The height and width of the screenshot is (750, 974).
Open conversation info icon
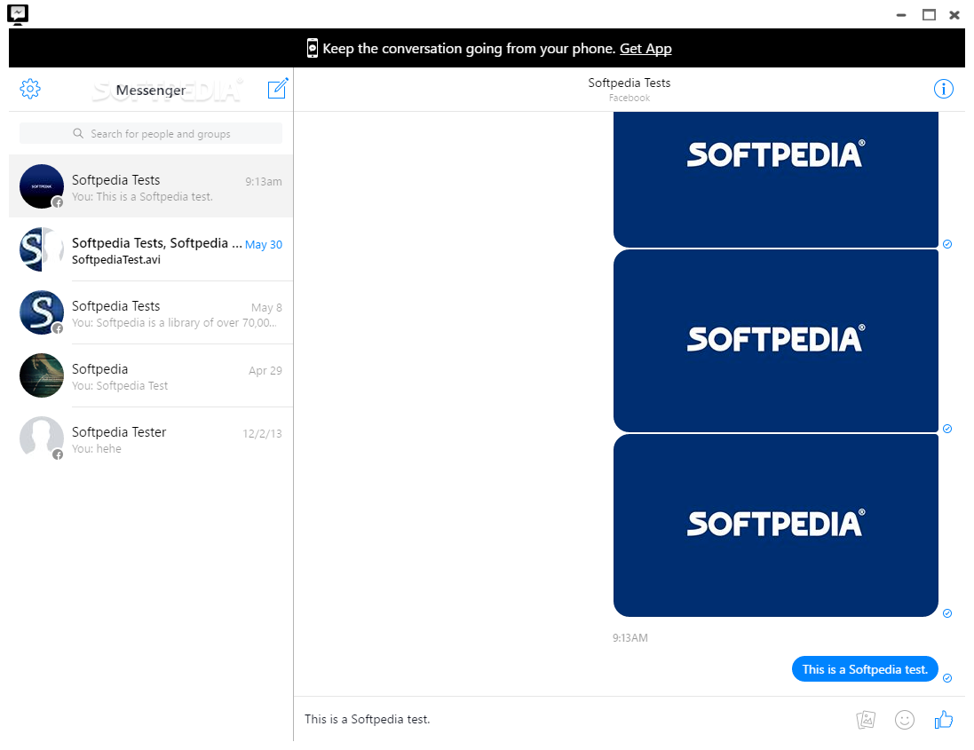pyautogui.click(x=944, y=89)
